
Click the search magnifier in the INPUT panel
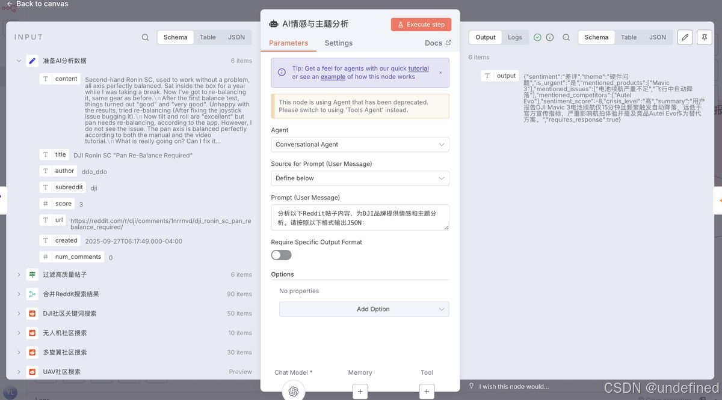click(144, 37)
